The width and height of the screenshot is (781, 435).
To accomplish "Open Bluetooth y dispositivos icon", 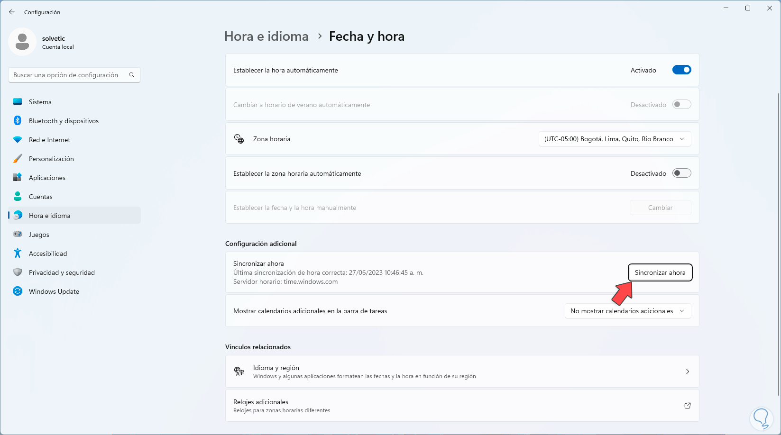I will point(18,121).
